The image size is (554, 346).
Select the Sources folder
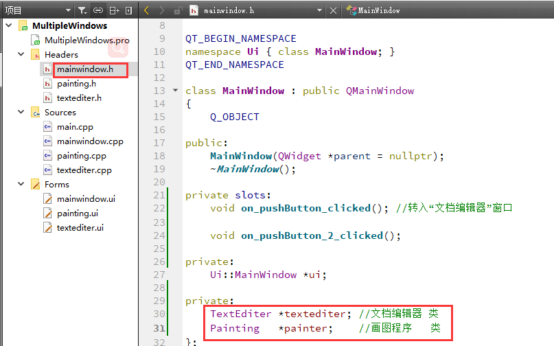[60, 113]
